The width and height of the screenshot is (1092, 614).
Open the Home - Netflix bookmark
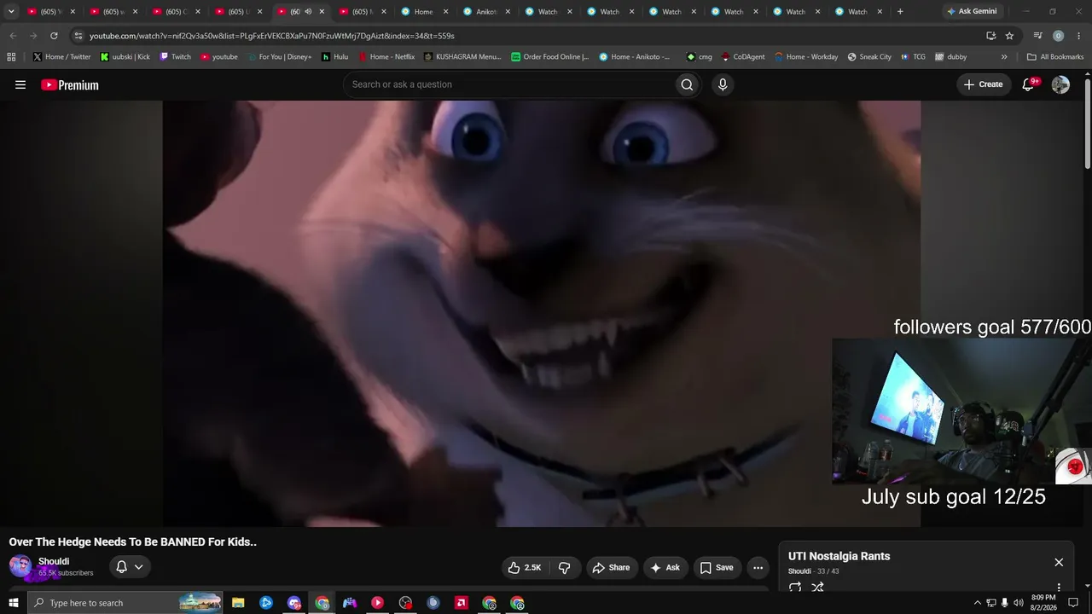point(386,57)
